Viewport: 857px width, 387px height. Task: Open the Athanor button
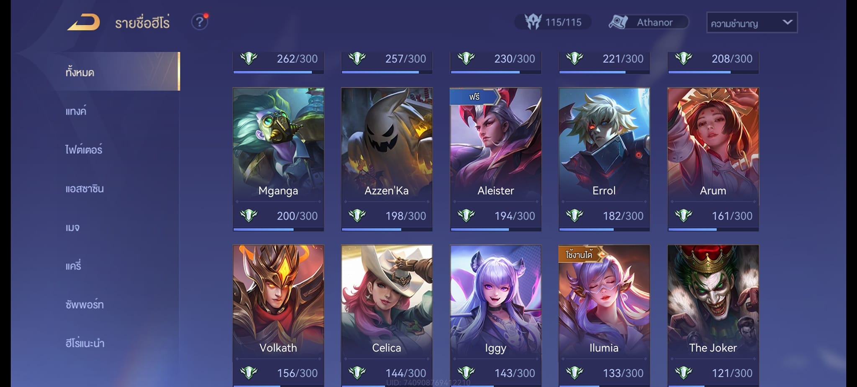(x=648, y=22)
